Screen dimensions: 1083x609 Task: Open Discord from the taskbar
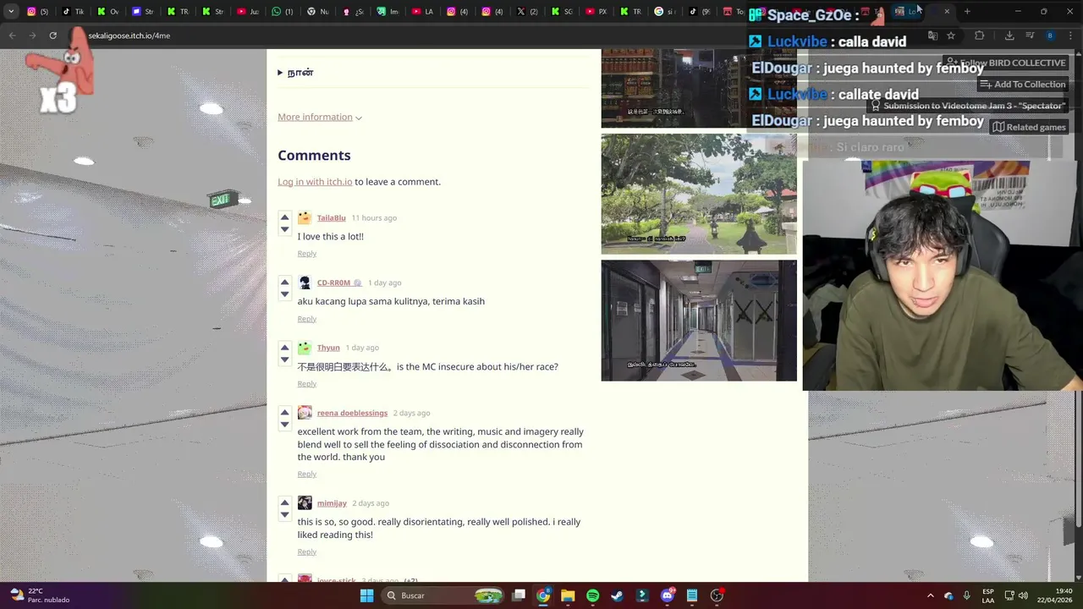[668, 595]
